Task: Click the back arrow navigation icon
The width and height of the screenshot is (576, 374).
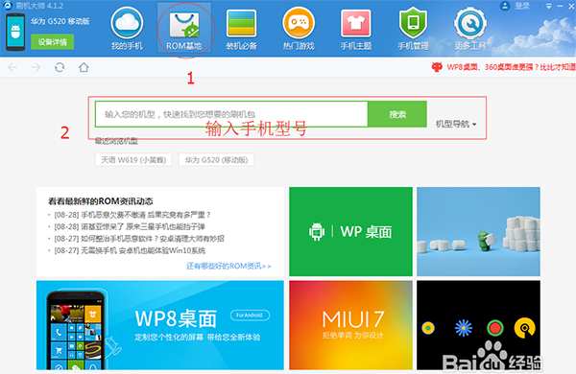Action: pyautogui.click(x=12, y=67)
